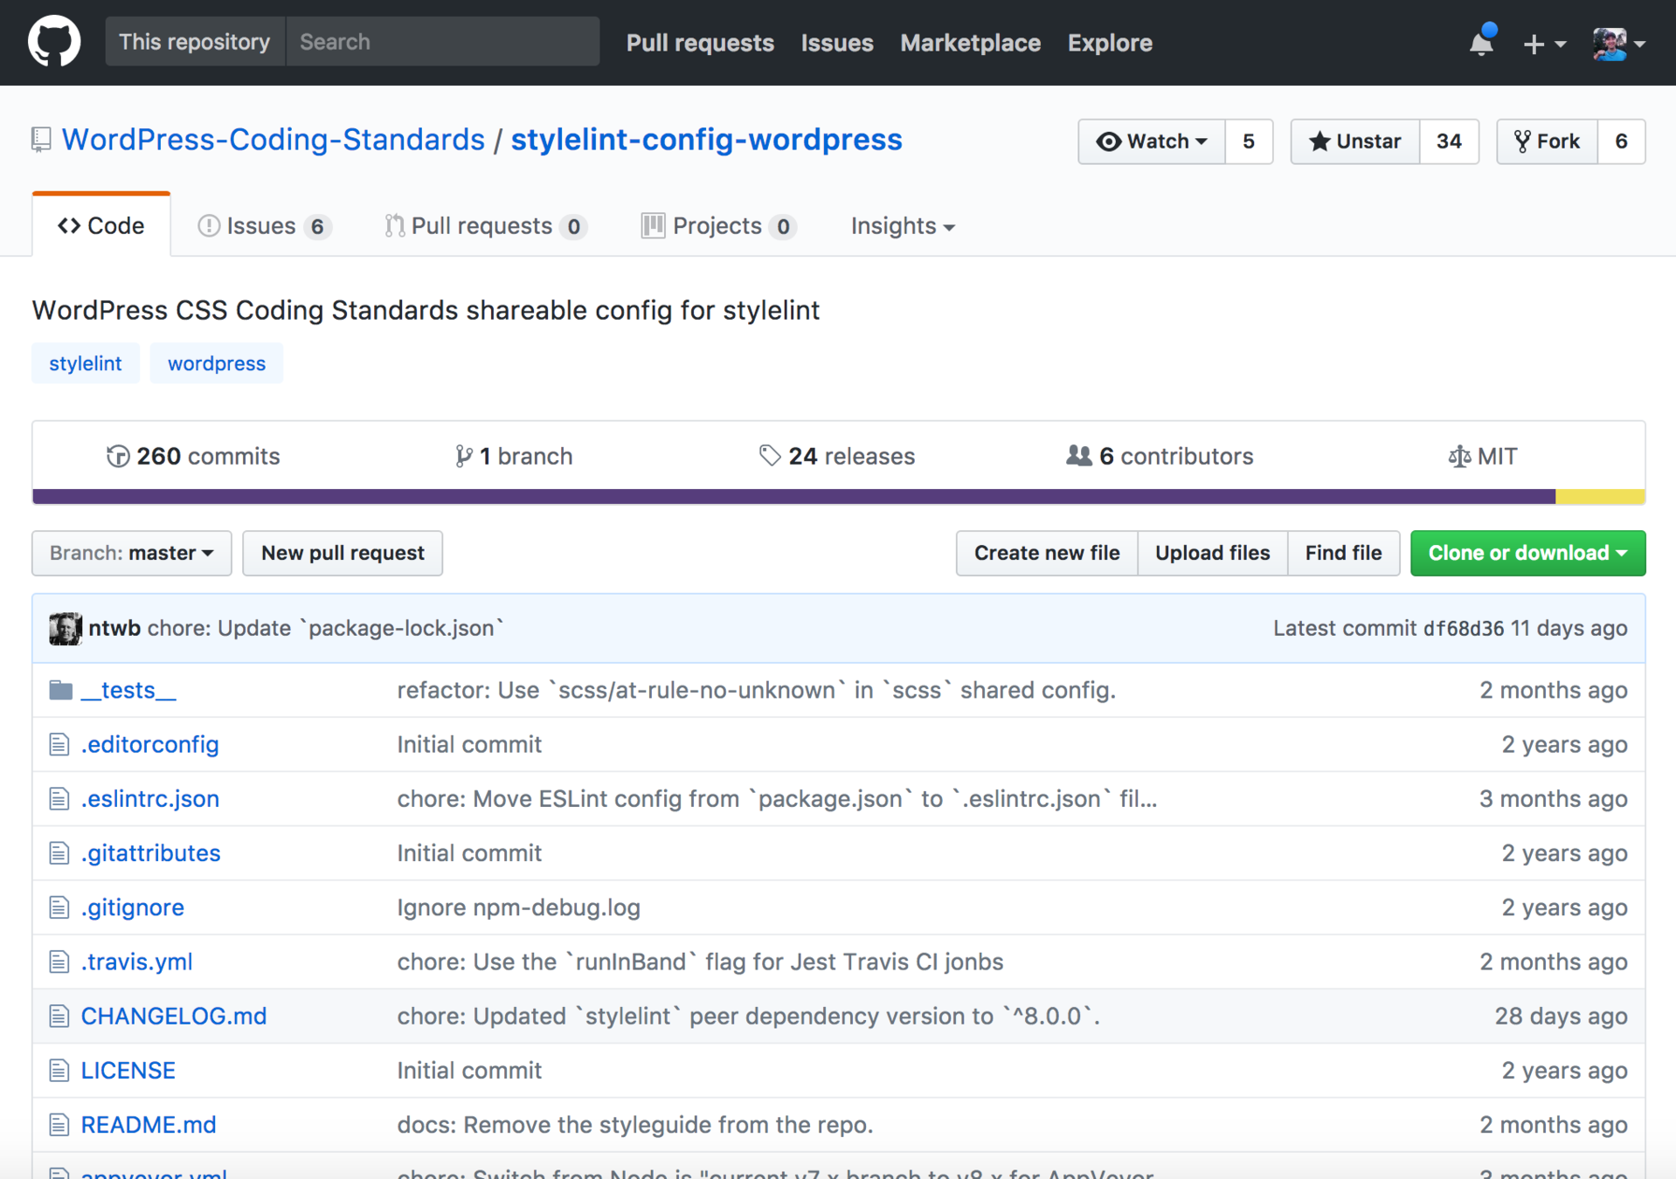Click the Unstar button
Screen dimensions: 1676x1179
coord(1355,141)
